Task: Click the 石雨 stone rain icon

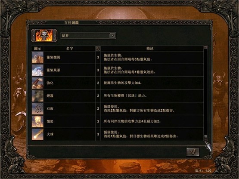Action: [37, 108]
